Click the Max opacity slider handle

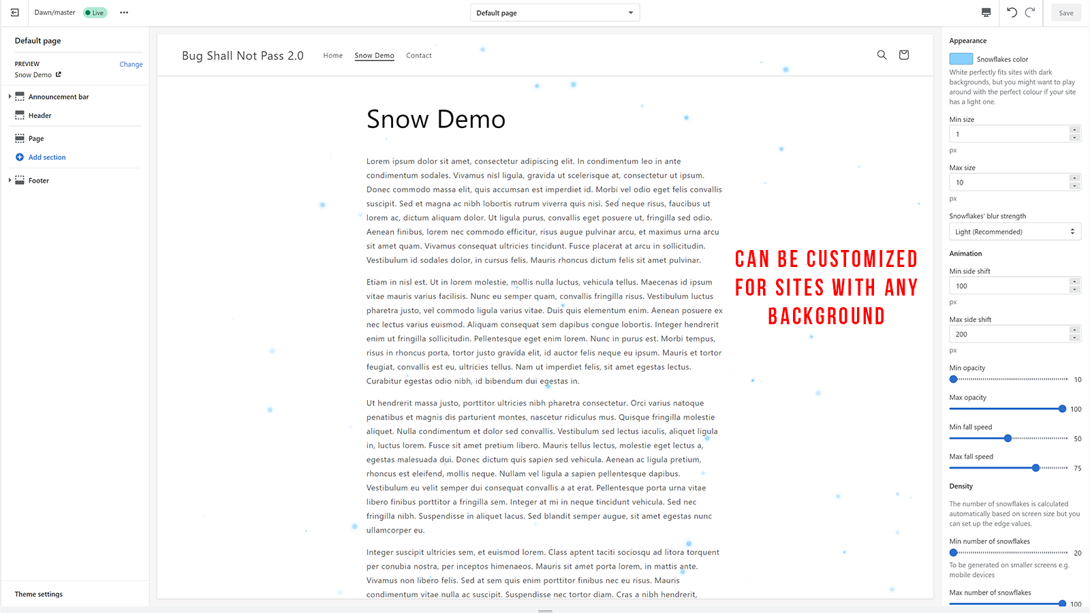1062,409
